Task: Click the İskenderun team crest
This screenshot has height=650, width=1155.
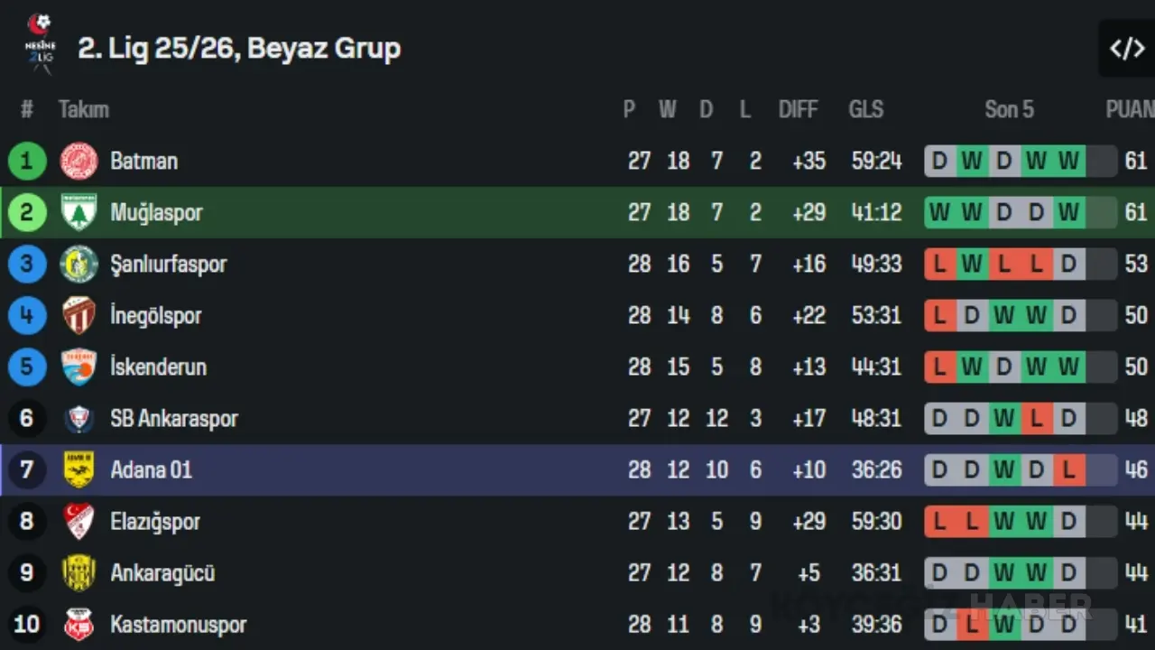Action: pos(79,367)
